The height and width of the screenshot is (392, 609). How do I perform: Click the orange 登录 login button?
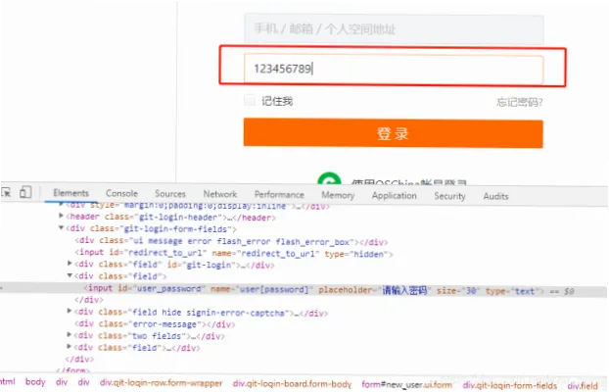tap(393, 133)
